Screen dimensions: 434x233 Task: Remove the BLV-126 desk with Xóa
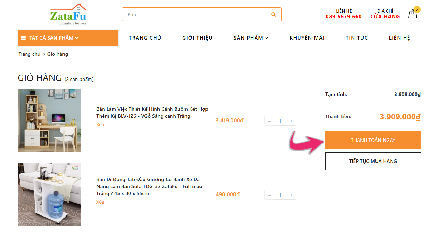point(100,125)
